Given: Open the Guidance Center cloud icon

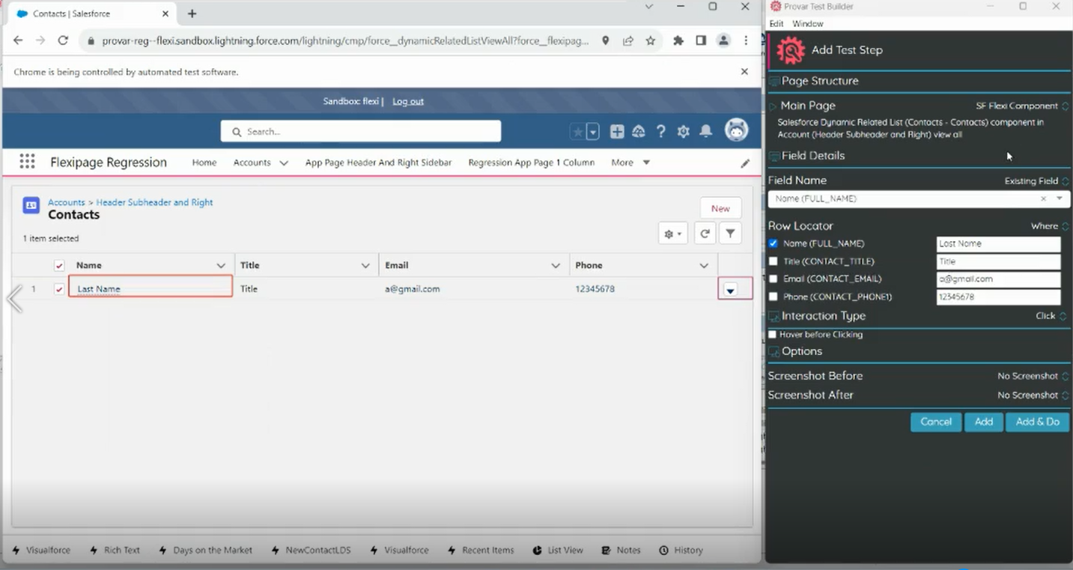Looking at the screenshot, I should [639, 132].
